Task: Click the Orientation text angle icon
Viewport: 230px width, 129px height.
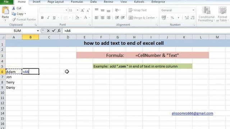Action: click(x=117, y=10)
